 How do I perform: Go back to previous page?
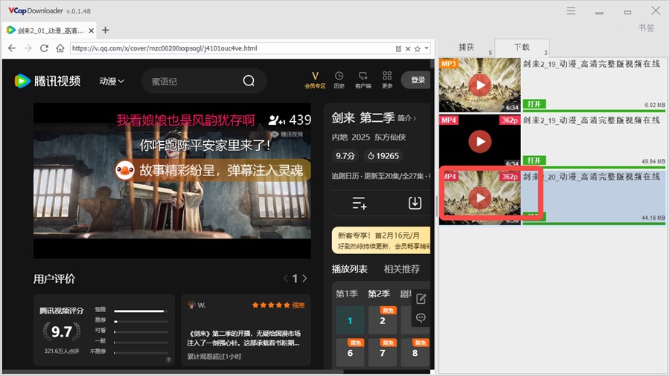[12, 48]
